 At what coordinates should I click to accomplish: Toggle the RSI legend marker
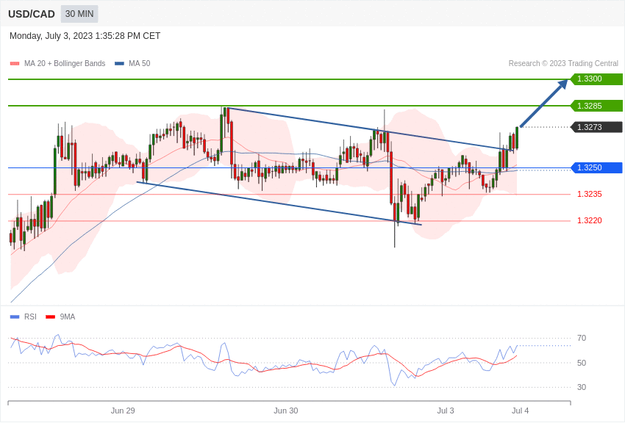tap(15, 317)
